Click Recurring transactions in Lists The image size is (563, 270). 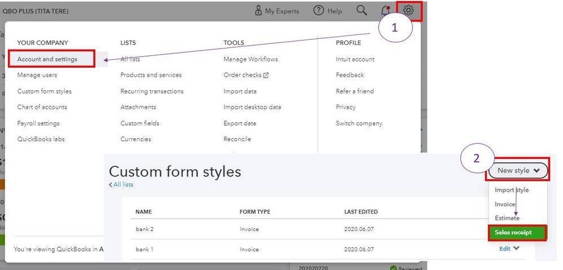152,91
